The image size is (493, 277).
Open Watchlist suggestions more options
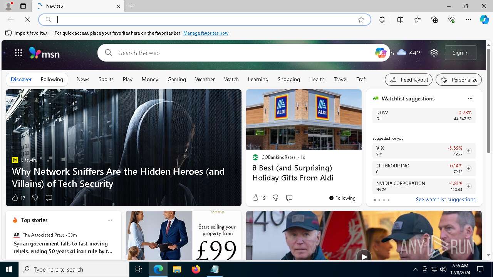click(x=470, y=98)
